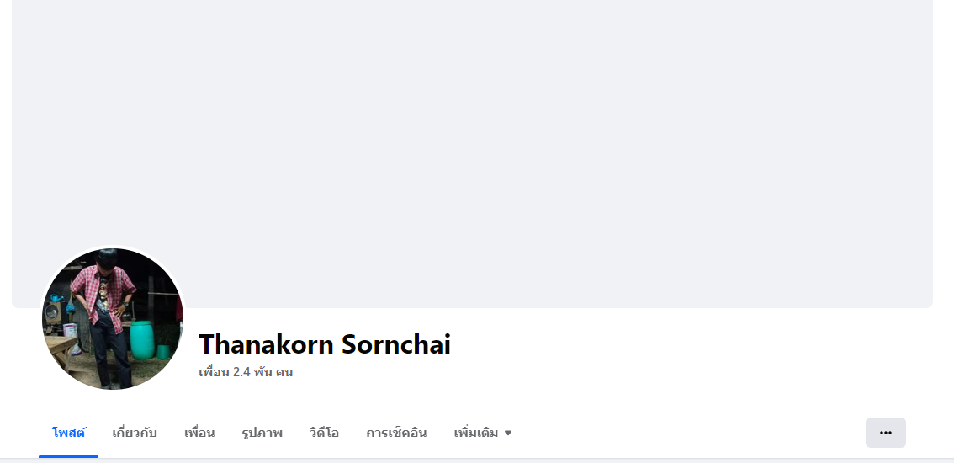The width and height of the screenshot is (954, 463).
Task: Click the empty gray cover photo area
Action: [x=472, y=122]
